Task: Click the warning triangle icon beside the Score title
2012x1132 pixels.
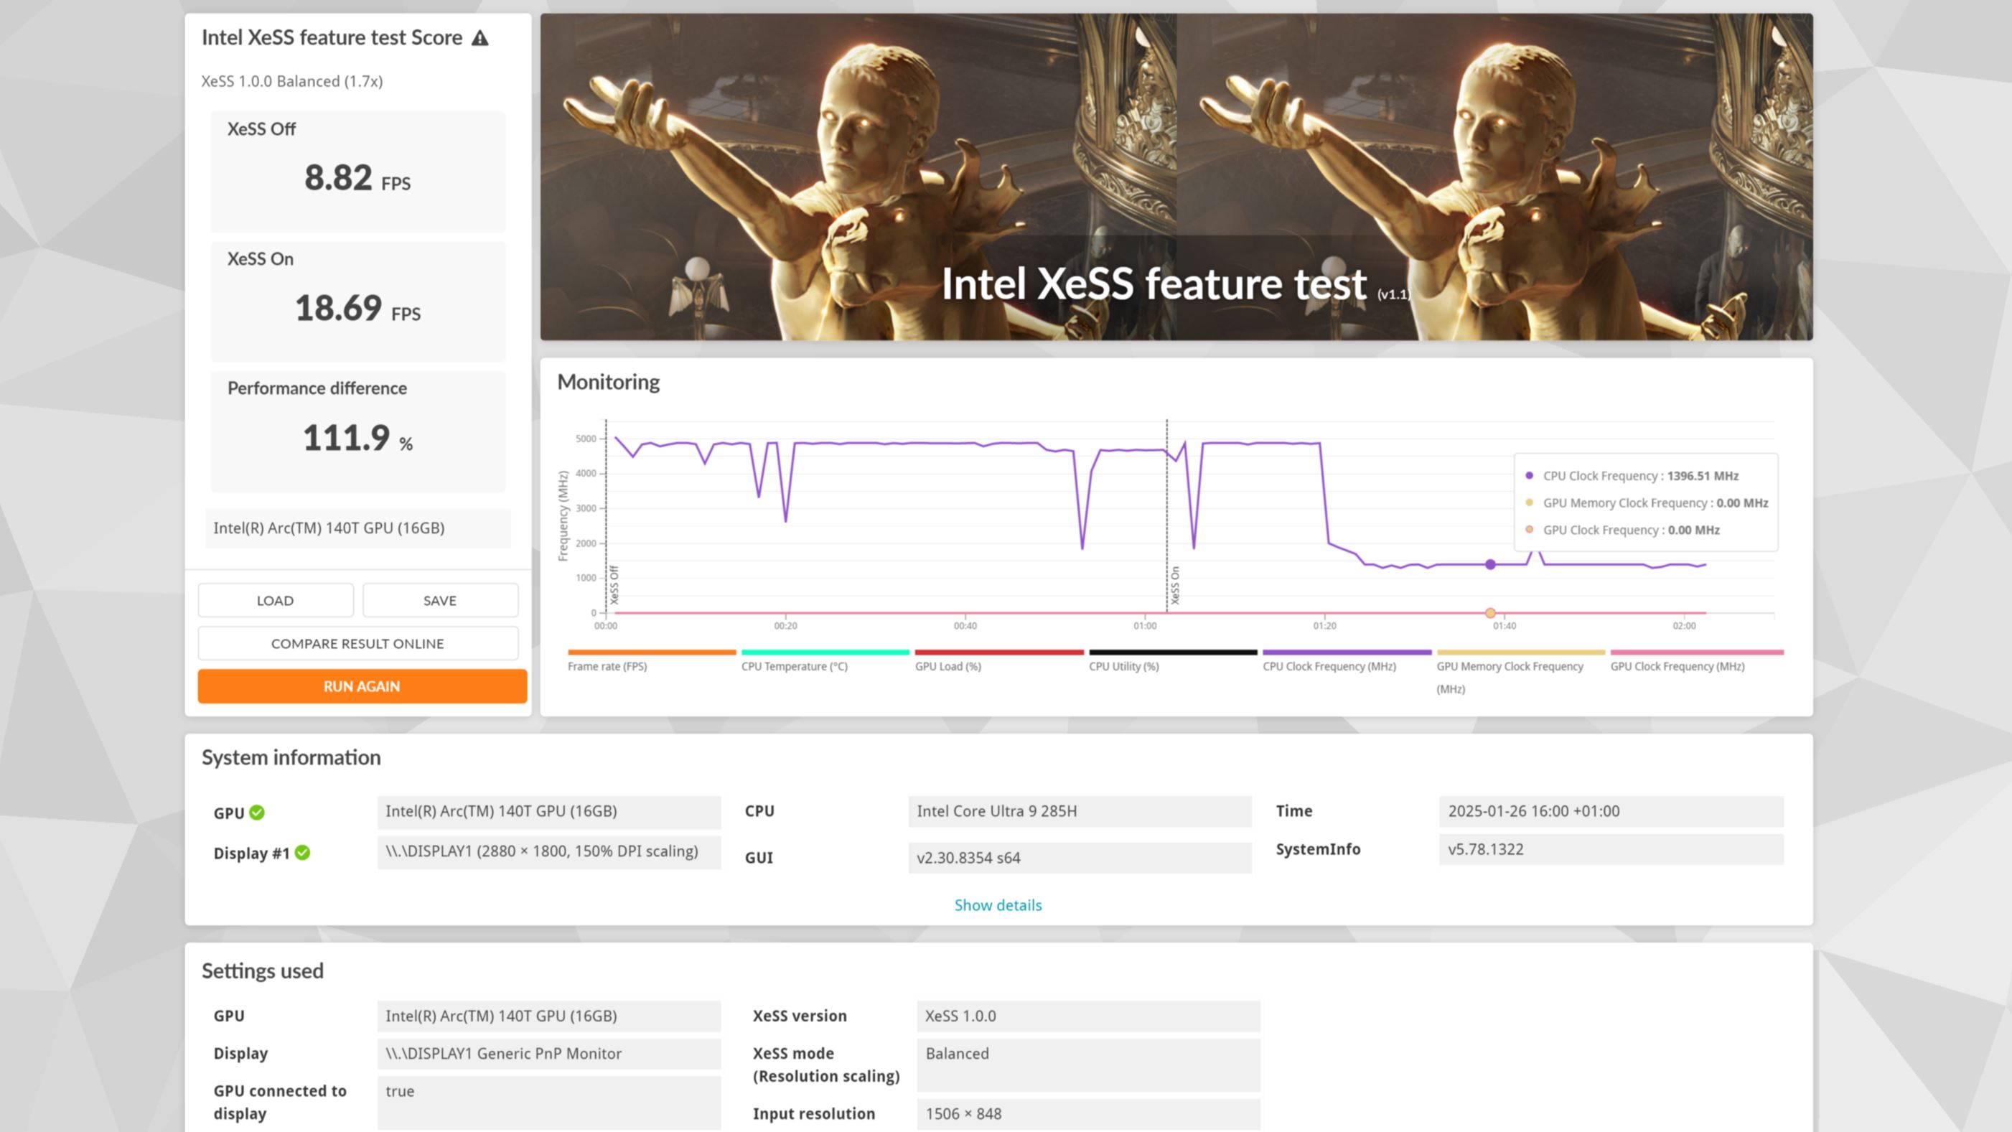Action: (x=479, y=37)
